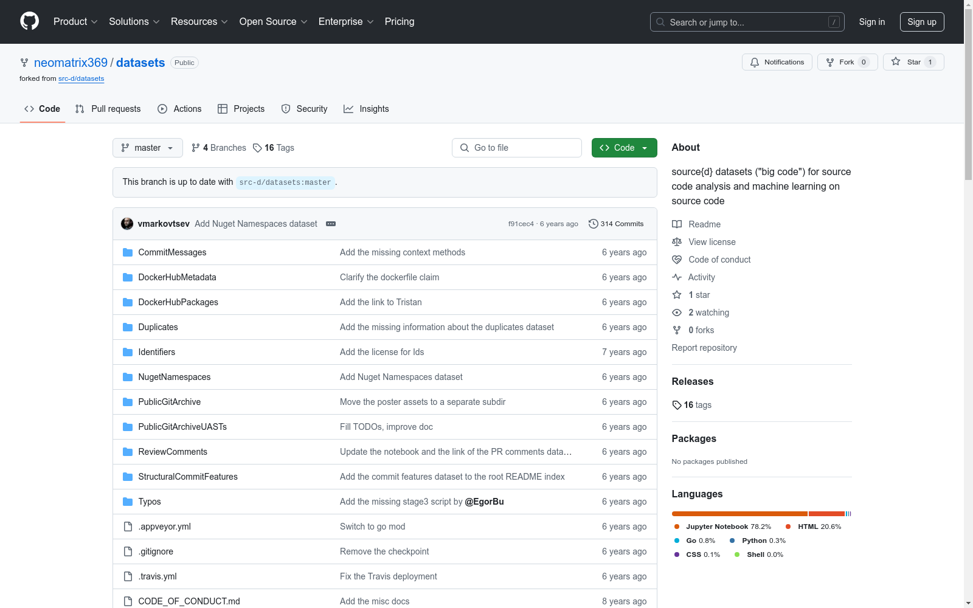
Task: Open the Resources dropdown menu
Action: coord(199,22)
